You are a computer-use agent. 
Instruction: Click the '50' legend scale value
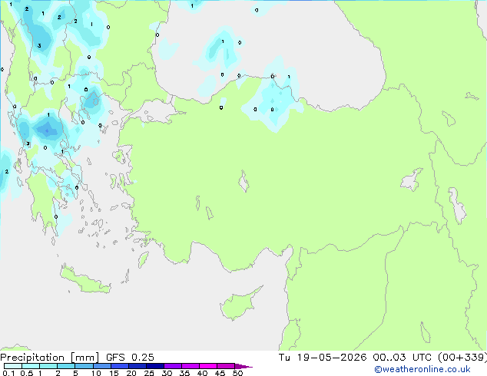(x=238, y=373)
